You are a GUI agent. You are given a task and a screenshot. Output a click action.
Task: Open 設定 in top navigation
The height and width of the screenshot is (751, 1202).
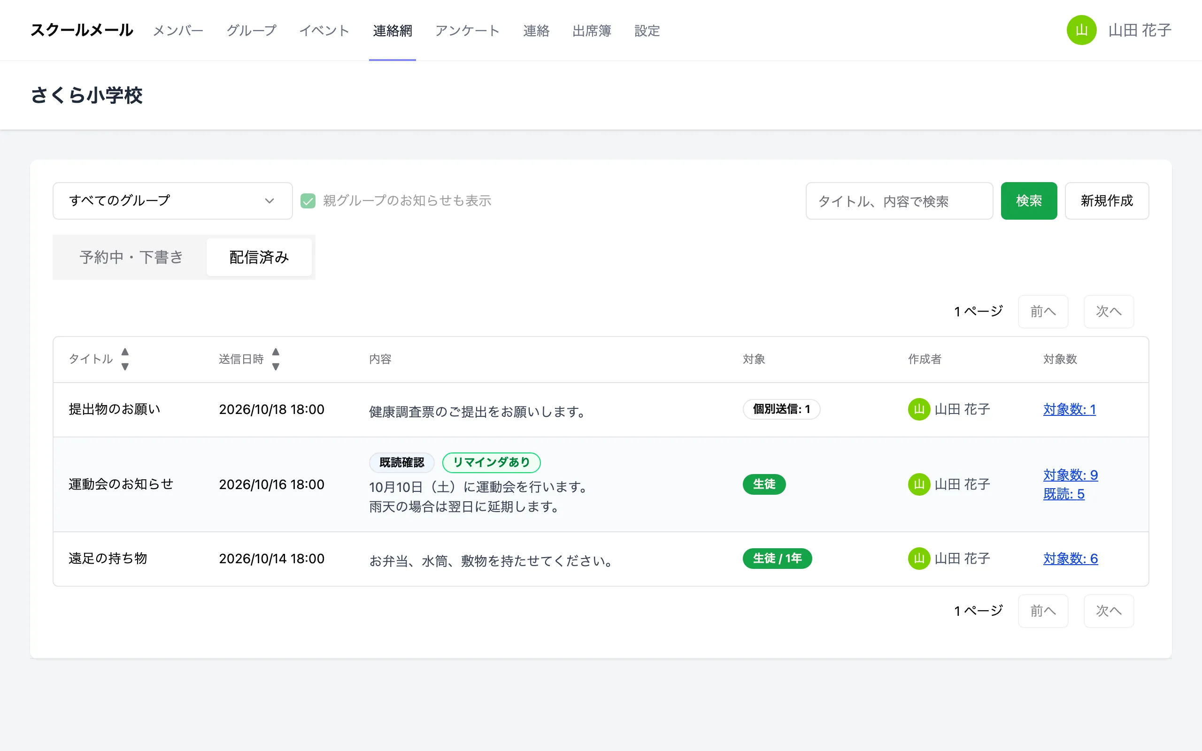point(647,31)
